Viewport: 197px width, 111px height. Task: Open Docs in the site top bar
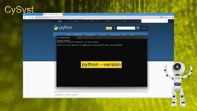pyautogui.click(x=92, y=21)
